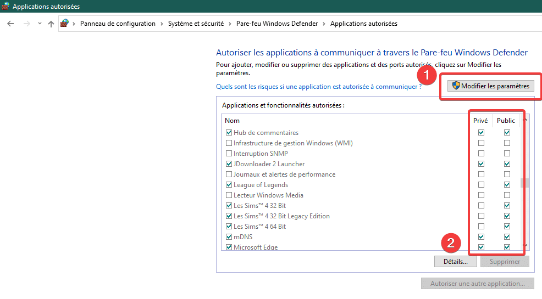Click the Nom column header
542x299 pixels.
click(233, 120)
